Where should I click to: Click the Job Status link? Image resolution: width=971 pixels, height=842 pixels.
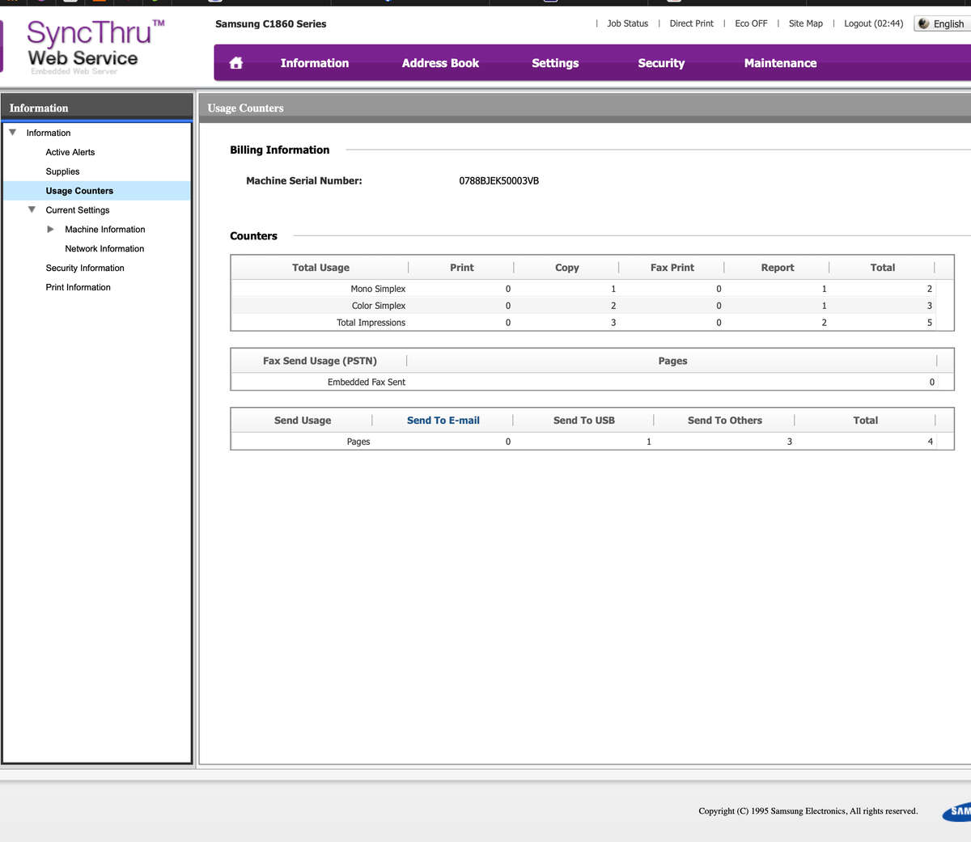pyautogui.click(x=627, y=23)
